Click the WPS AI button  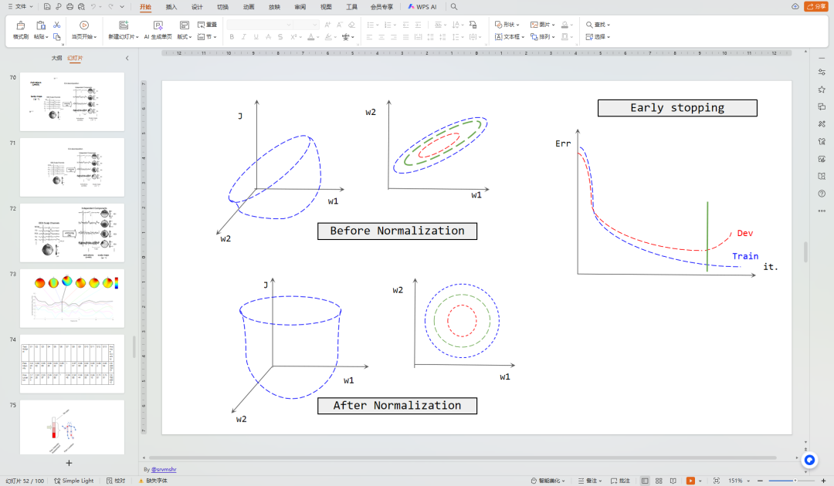(422, 7)
